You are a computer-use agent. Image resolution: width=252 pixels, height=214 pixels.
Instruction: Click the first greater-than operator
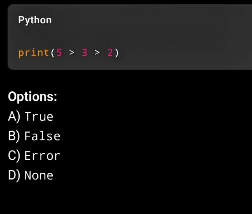click(72, 53)
